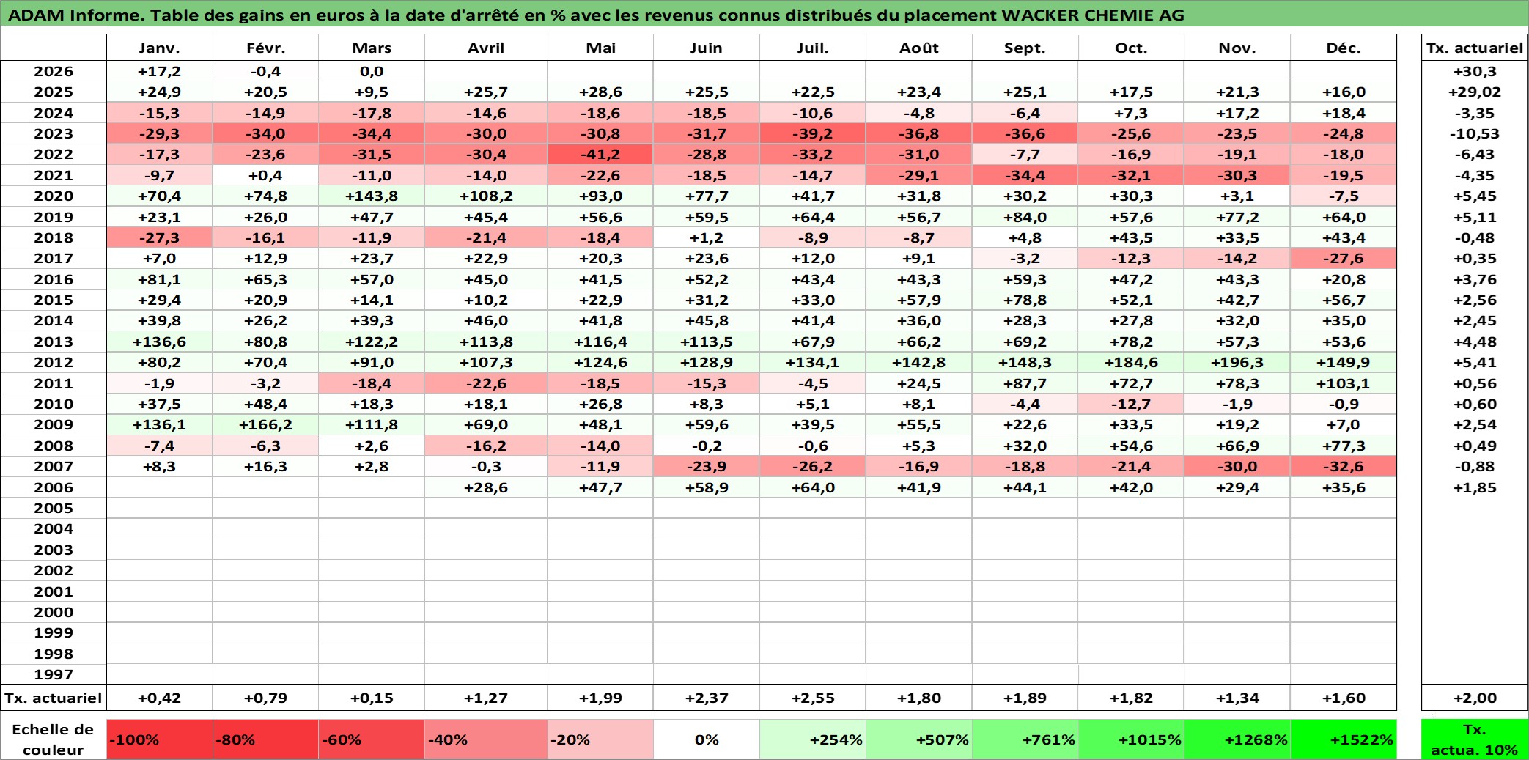This screenshot has width=1529, height=760.
Task: Click the +507% green swatch
Action: click(919, 739)
